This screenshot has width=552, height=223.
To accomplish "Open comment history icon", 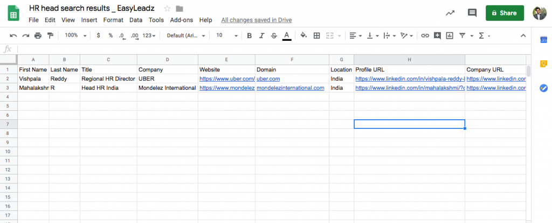I will (472, 13).
